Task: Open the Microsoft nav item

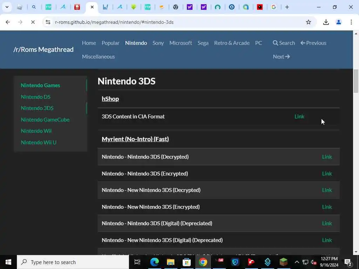Action: [181, 43]
